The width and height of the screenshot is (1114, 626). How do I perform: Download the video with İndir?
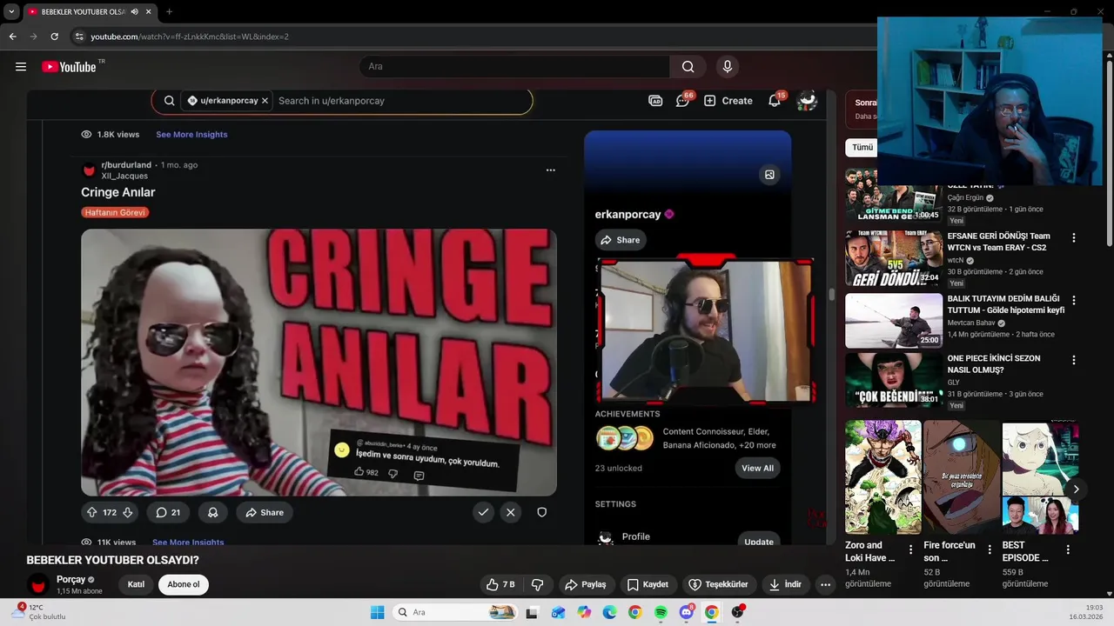pyautogui.click(x=785, y=584)
